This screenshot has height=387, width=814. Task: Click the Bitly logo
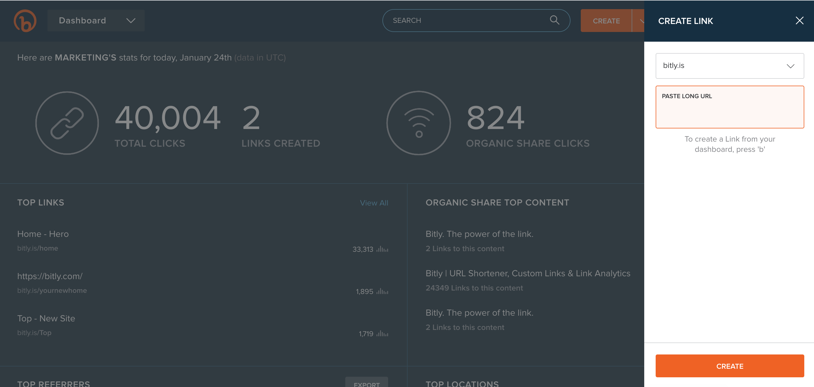[25, 21]
